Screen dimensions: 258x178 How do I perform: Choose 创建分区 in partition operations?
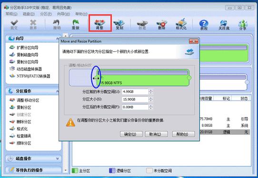click(x=20, y=114)
